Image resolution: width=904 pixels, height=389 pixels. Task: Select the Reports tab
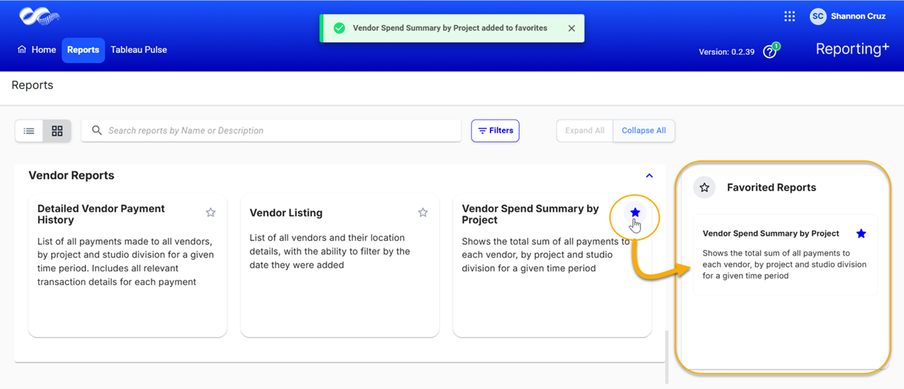coord(83,50)
